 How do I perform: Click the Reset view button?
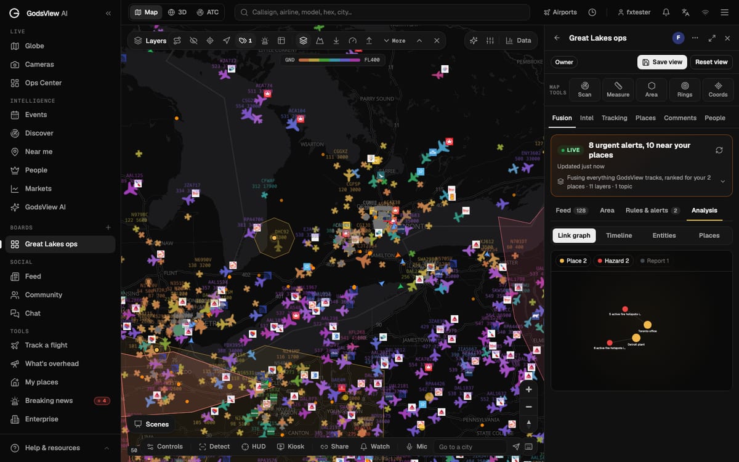711,62
